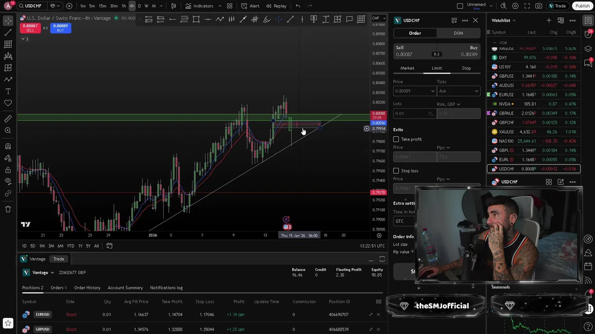
Task: Open the Ticks Ask dropdown
Action: [458, 91]
